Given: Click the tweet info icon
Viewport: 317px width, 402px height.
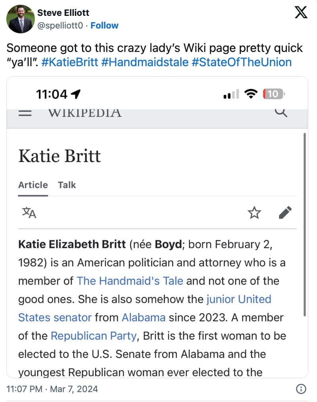Looking at the screenshot, I should pyautogui.click(x=302, y=389).
